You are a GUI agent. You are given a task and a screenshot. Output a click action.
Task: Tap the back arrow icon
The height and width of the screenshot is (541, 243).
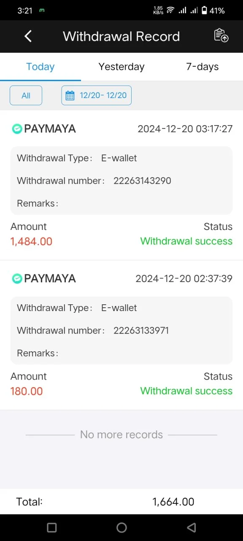tap(28, 36)
